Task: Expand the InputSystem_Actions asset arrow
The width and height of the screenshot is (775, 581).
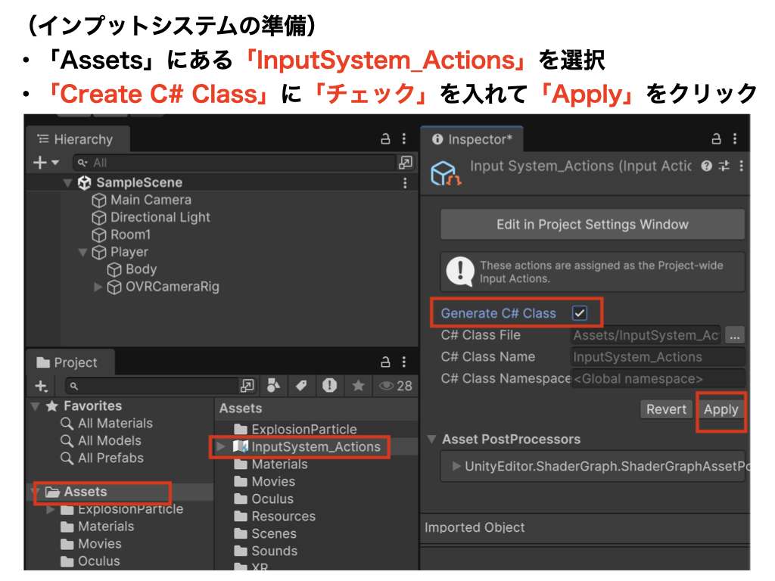Action: click(x=221, y=447)
